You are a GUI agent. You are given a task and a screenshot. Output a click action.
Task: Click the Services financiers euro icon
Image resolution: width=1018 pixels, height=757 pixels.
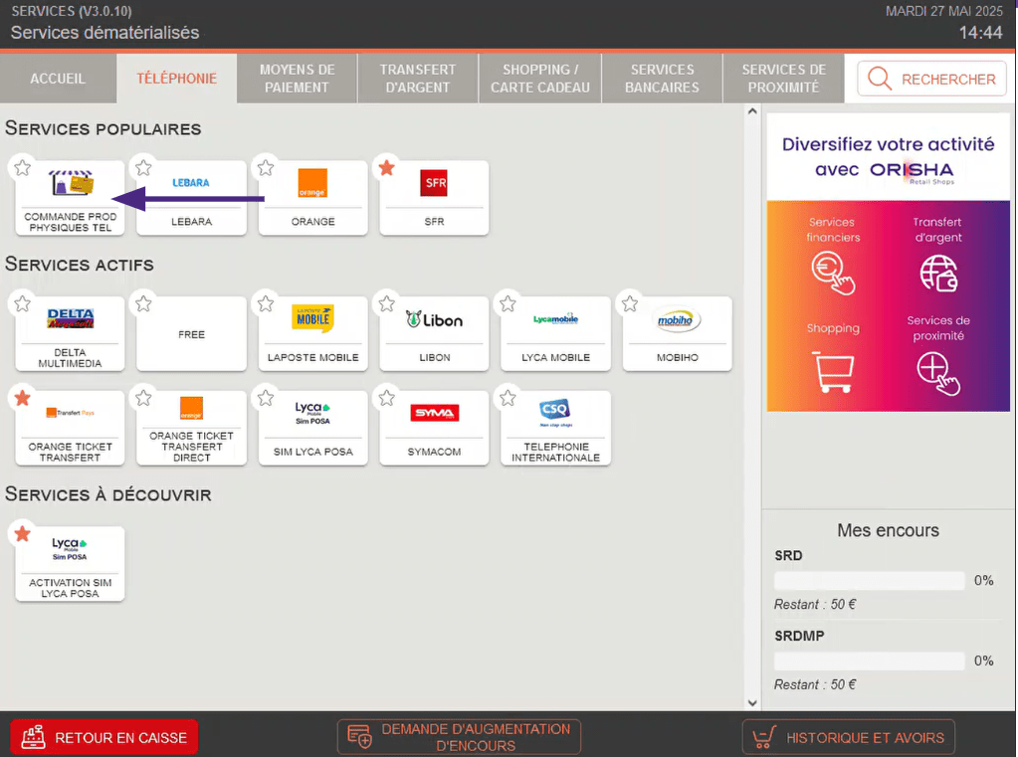click(x=833, y=274)
